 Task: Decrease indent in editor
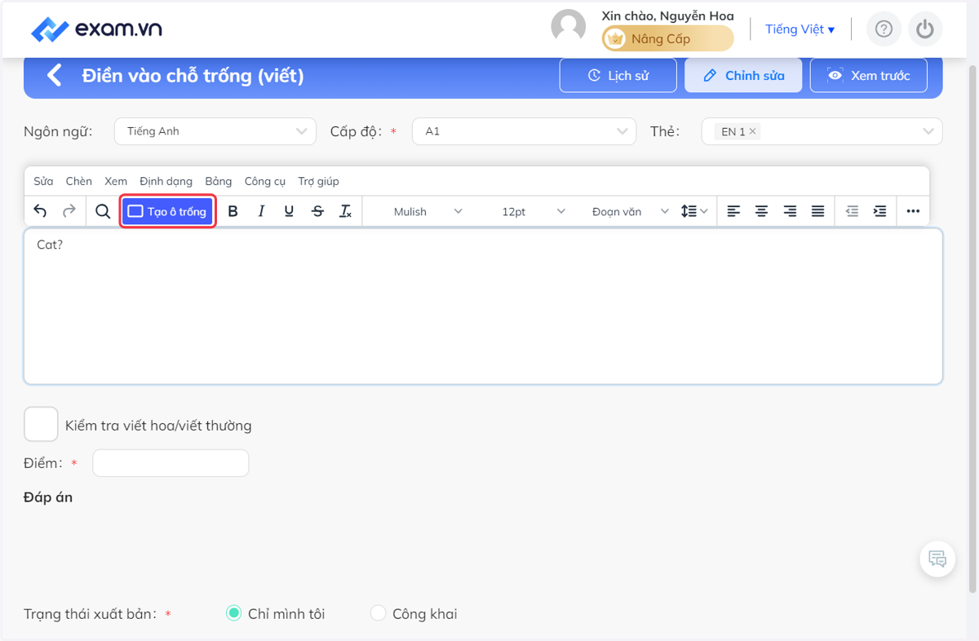(x=852, y=211)
